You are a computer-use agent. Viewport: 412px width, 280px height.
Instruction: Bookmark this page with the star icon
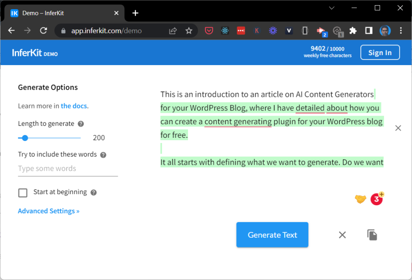pyautogui.click(x=189, y=31)
